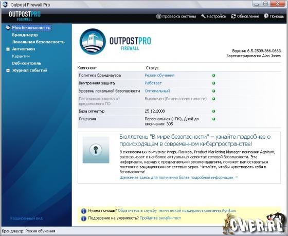Screen dimensions: 288x236
Task: Click the Проверка системы scan icon
Action: (159, 16)
